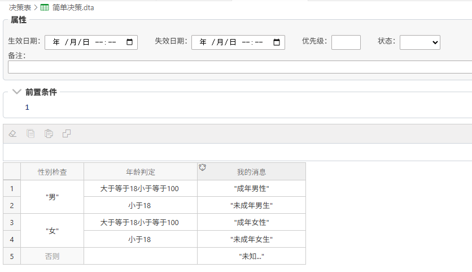Click the 否则 cell
Image resolution: width=472 pixels, height=272 pixels.
point(52,256)
